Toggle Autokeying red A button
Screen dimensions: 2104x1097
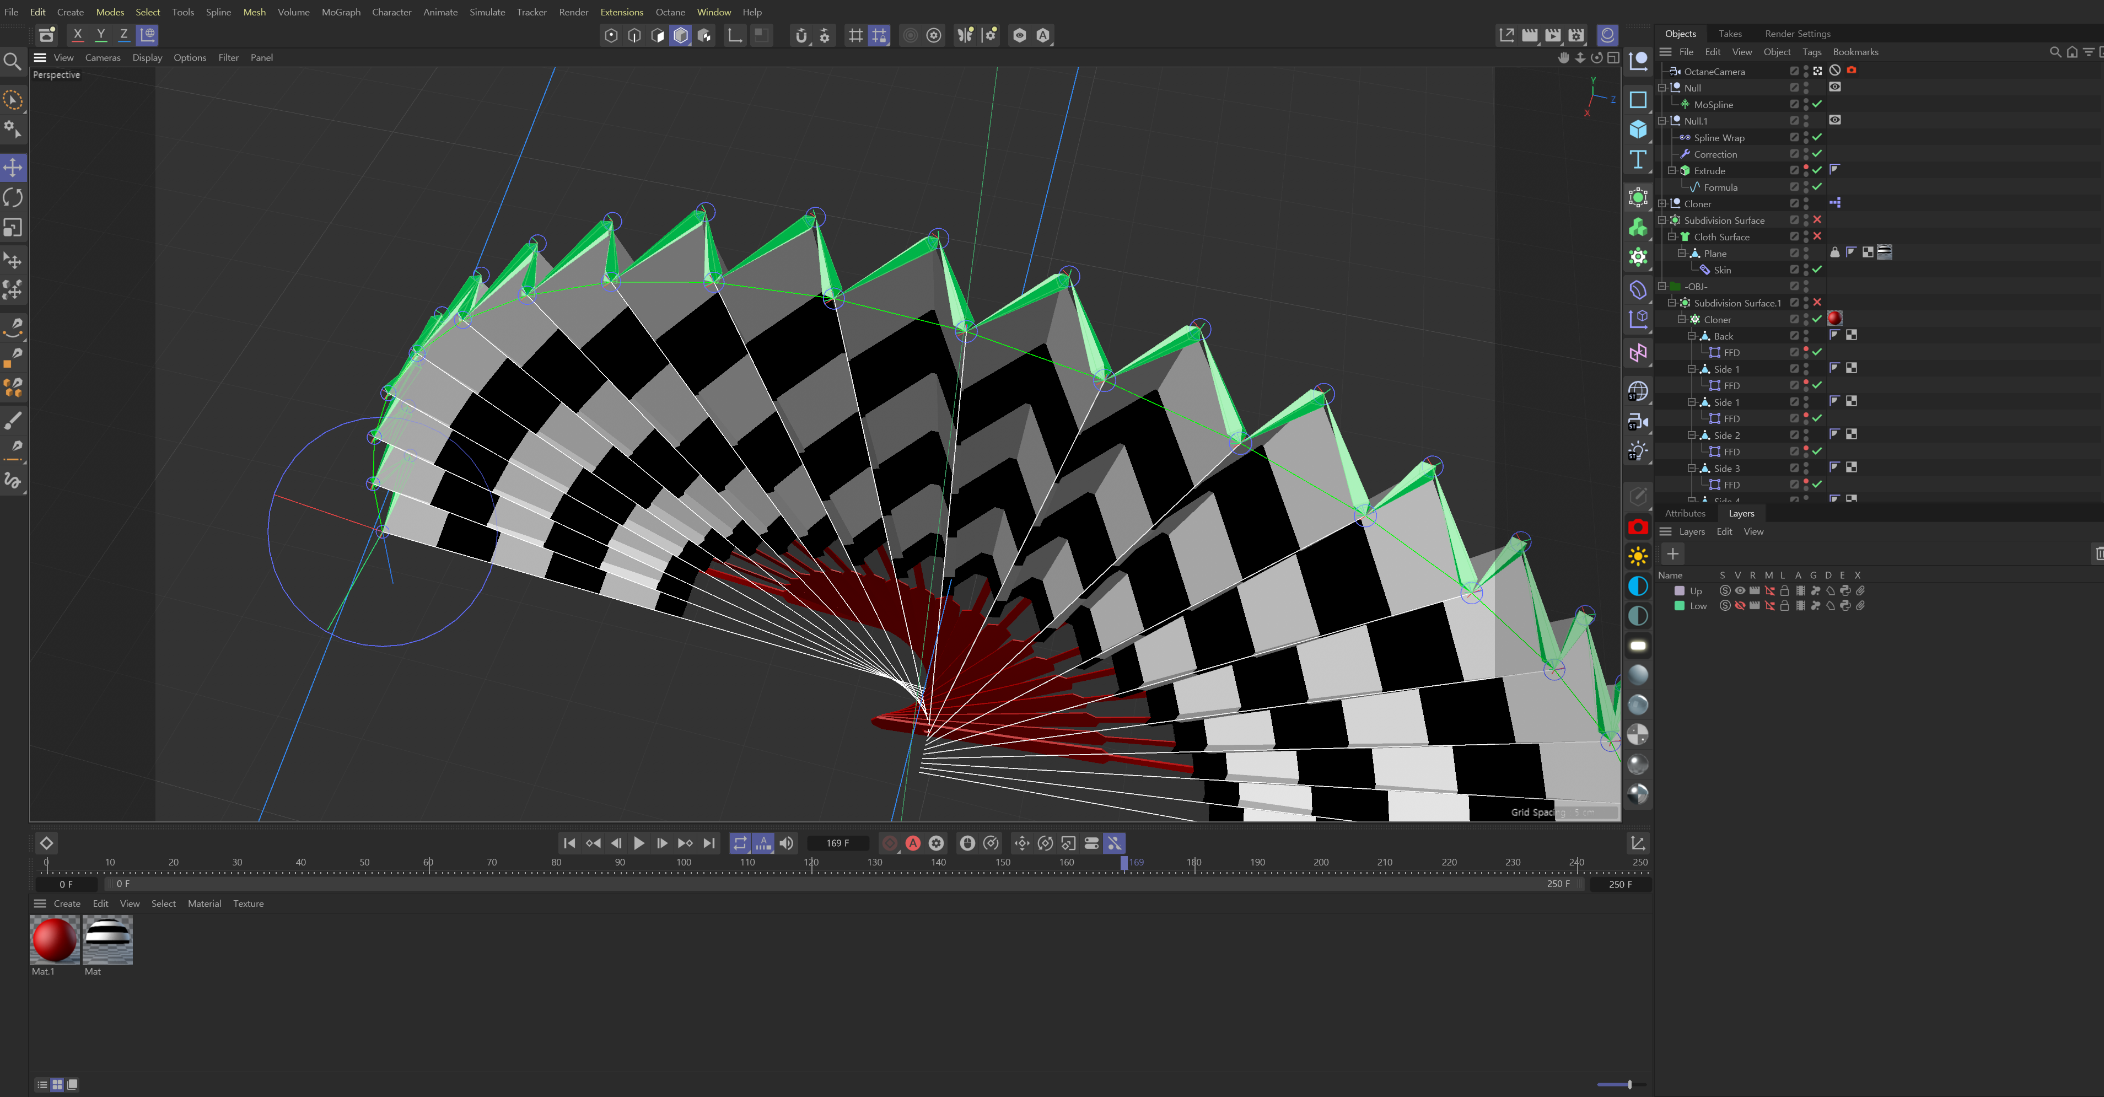pyautogui.click(x=913, y=843)
